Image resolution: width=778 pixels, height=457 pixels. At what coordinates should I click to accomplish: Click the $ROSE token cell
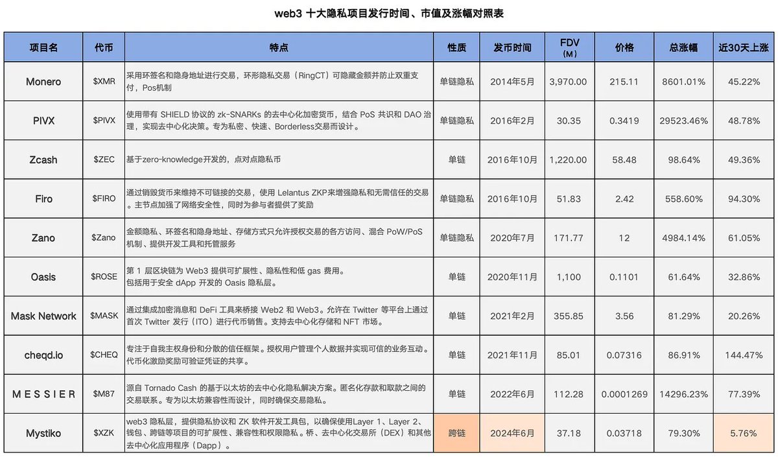[x=104, y=277]
